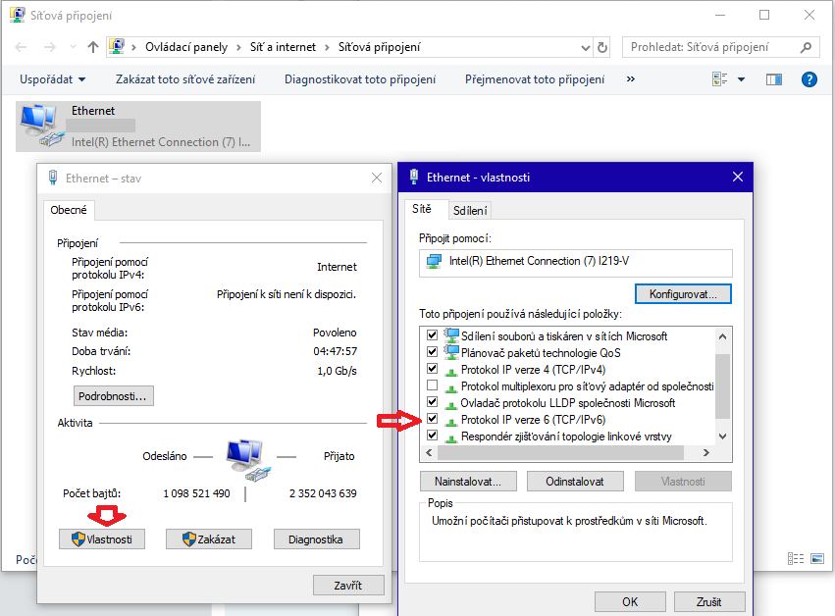
Task: Click Konfigurovat button
Action: (683, 294)
